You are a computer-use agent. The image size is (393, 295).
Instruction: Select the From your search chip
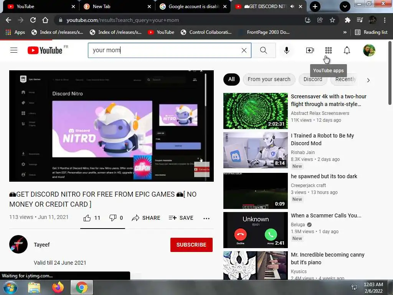coord(269,79)
